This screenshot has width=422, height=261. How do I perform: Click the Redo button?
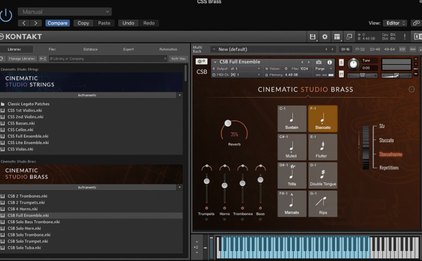click(149, 23)
